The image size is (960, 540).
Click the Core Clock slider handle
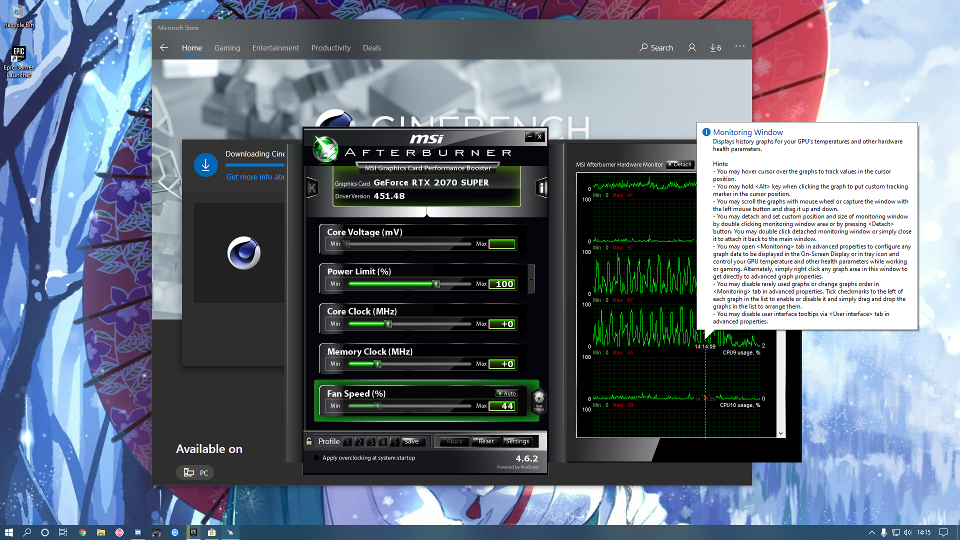[388, 324]
